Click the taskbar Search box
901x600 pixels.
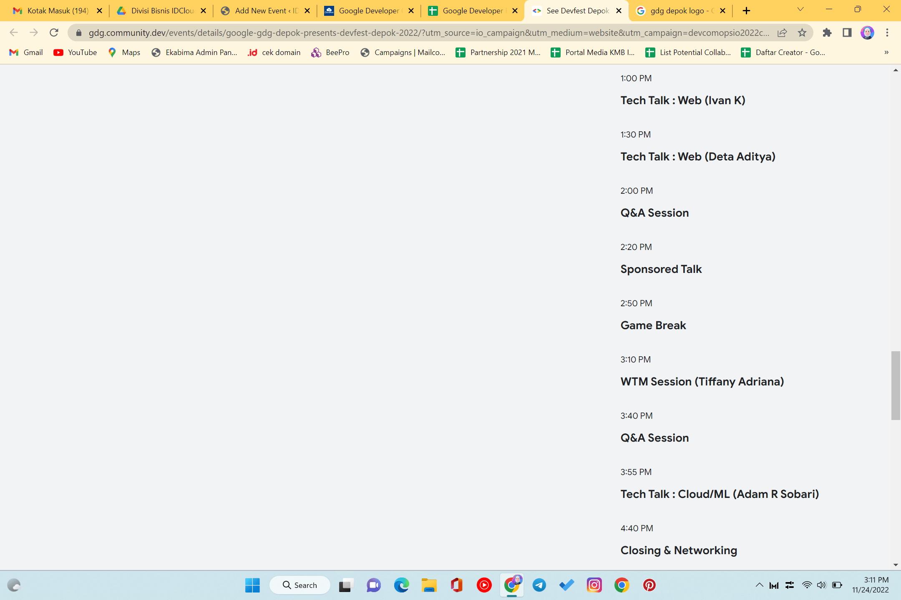pos(300,585)
